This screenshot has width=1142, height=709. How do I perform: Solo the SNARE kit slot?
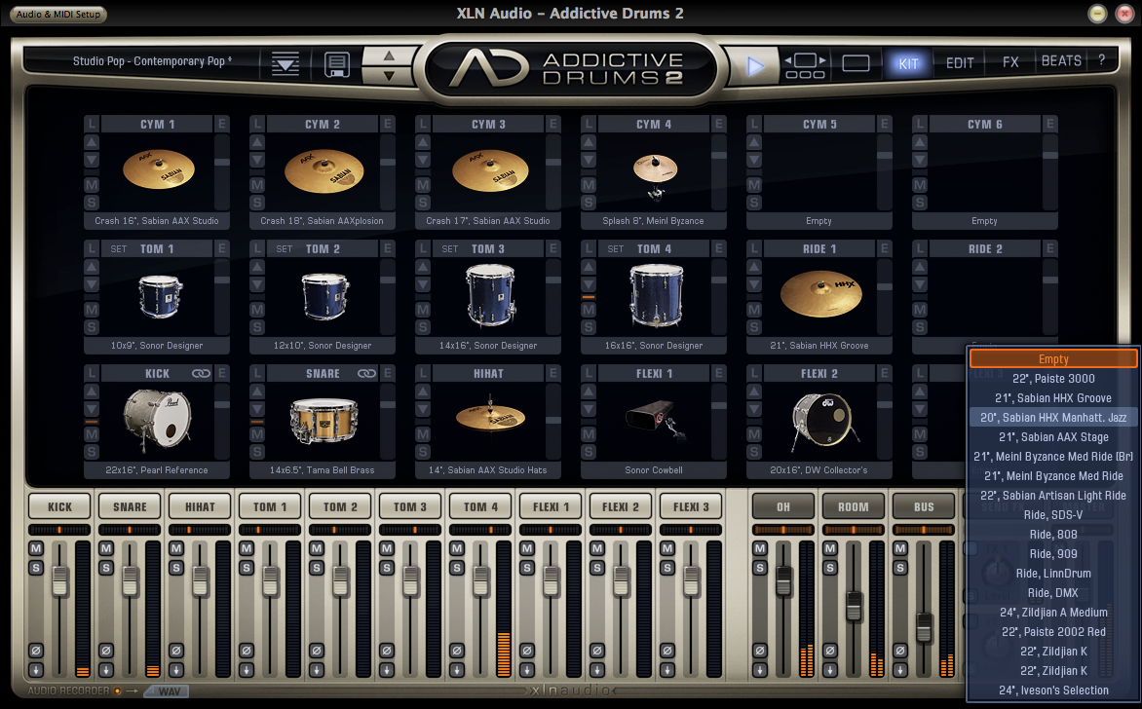click(257, 452)
